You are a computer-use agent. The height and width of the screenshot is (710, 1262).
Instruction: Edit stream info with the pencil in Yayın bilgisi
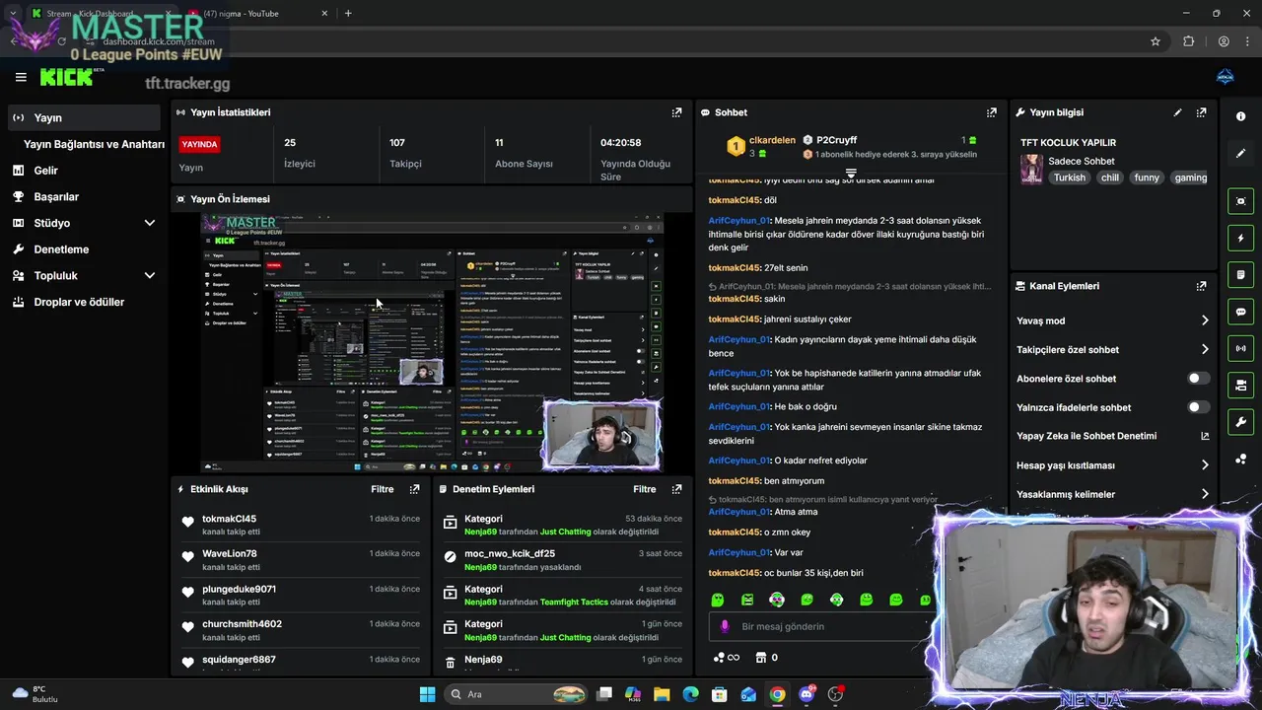(1177, 112)
